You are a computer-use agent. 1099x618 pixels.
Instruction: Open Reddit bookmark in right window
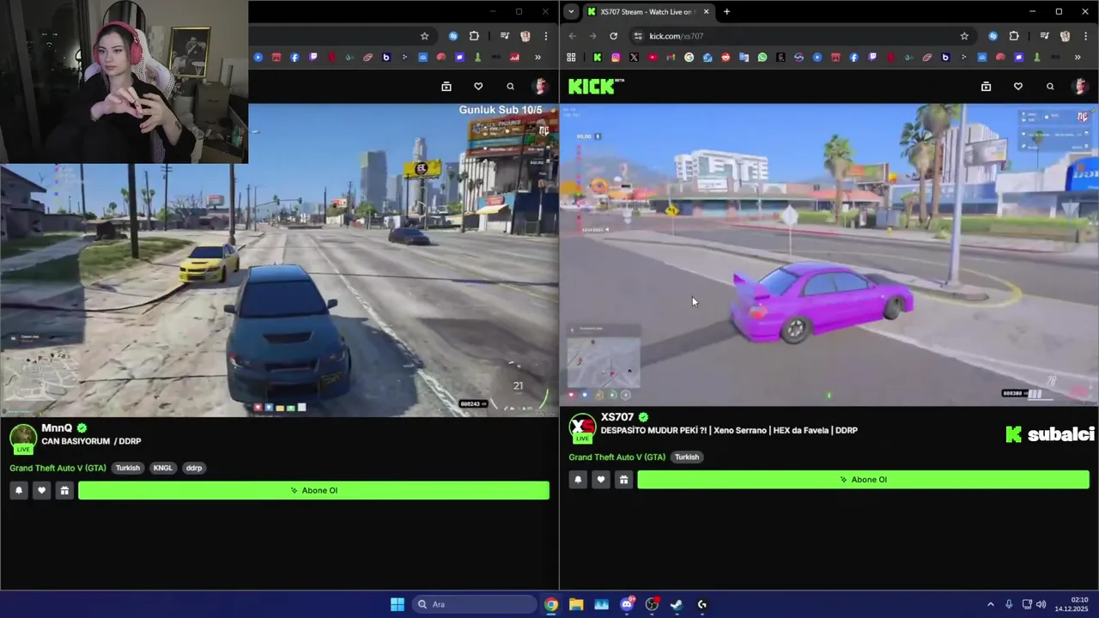(x=726, y=58)
